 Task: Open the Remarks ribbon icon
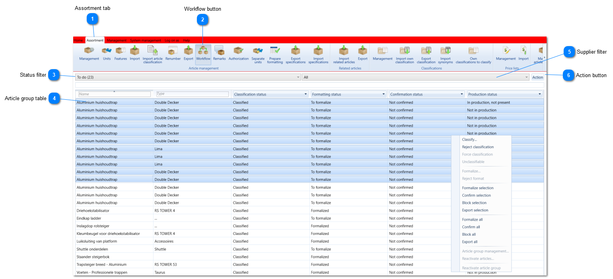tap(219, 54)
